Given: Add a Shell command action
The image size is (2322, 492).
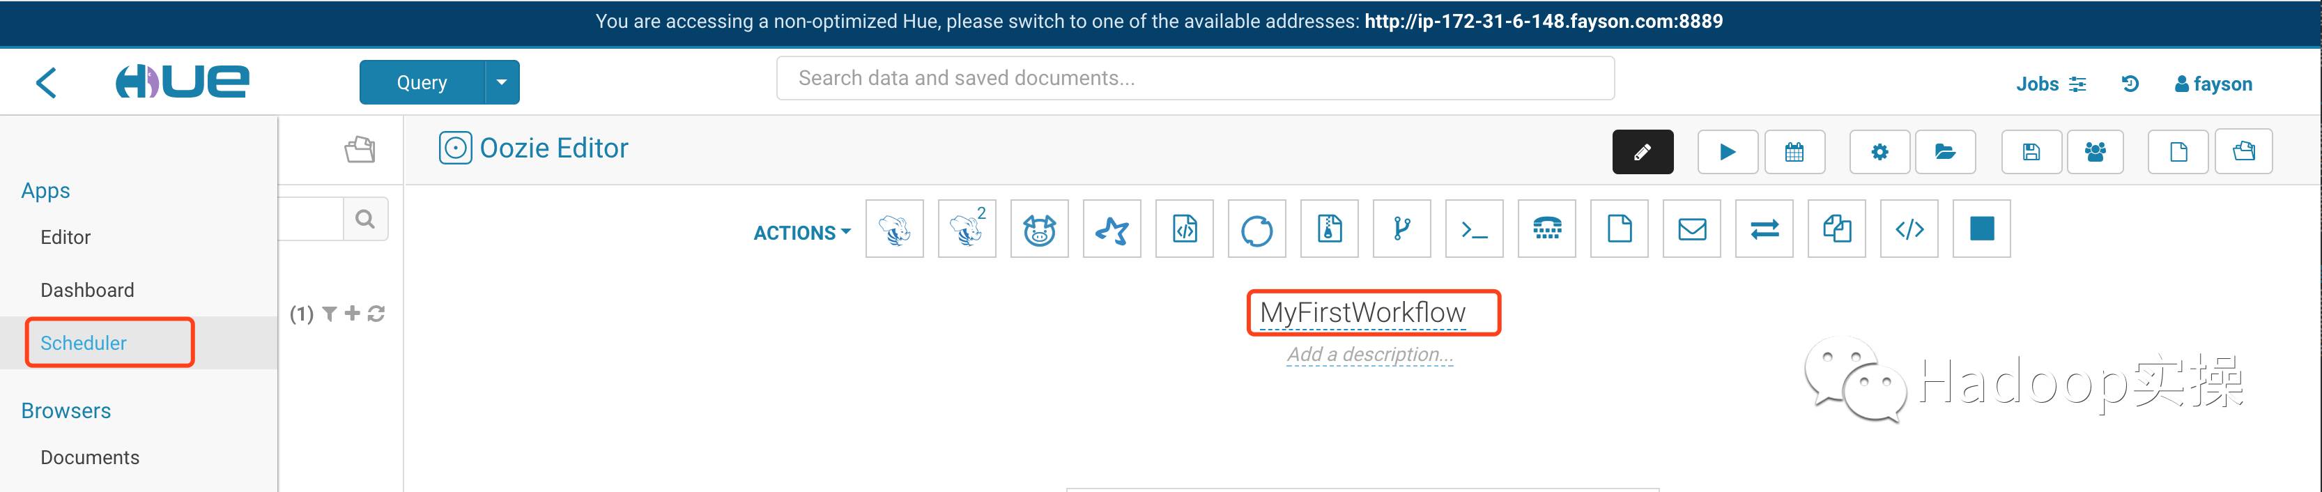Looking at the screenshot, I should [x=1475, y=229].
